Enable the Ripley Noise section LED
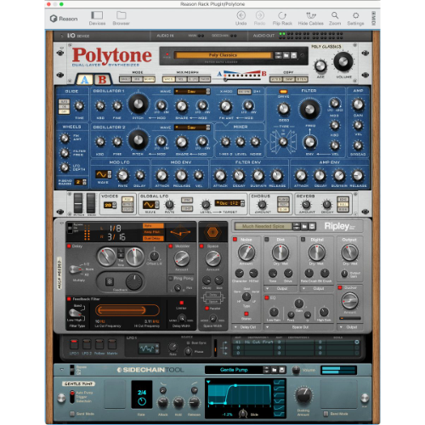The image size is (425, 425). point(235,240)
